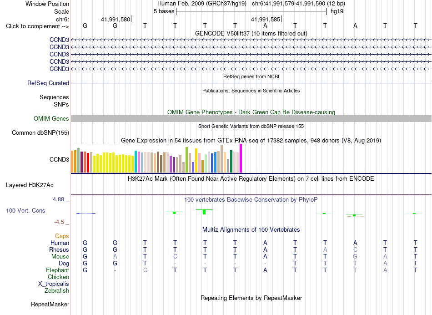Viewport: 432px width, 315px height.
Task: Open the H3K27Ac Mark track title
Action: pyautogui.click(x=251, y=179)
